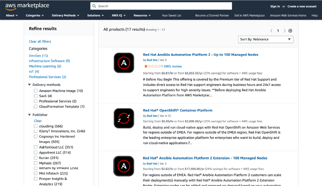322x186 pixels.
Task: Collapse the Publisher filter section
Action: 29,115
